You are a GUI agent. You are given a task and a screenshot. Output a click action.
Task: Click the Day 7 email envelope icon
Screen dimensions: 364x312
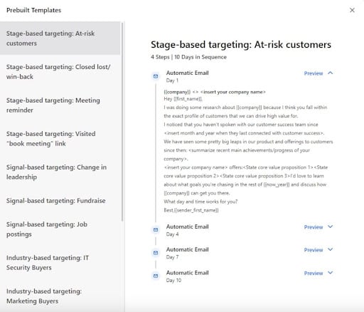[x=156, y=253]
